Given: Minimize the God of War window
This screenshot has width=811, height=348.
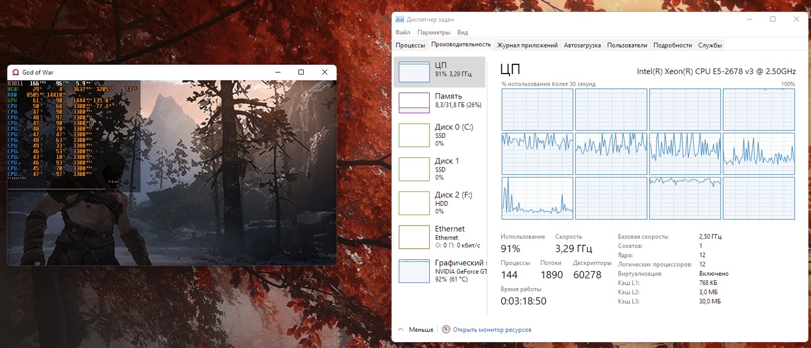Looking at the screenshot, I should point(278,72).
